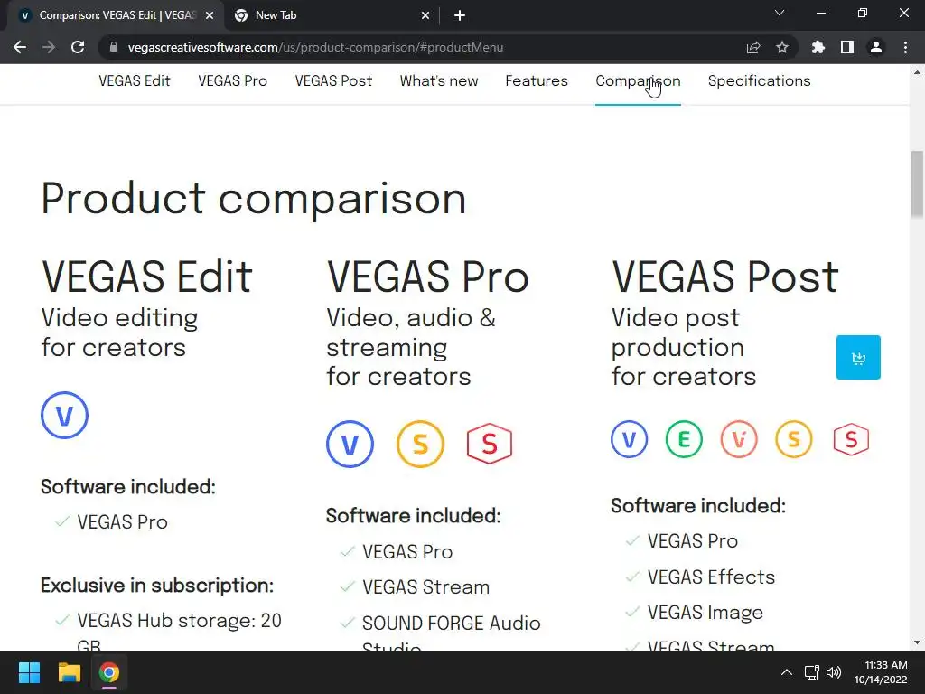
Task: Click the scrollbar down arrow
Action: pos(917,642)
